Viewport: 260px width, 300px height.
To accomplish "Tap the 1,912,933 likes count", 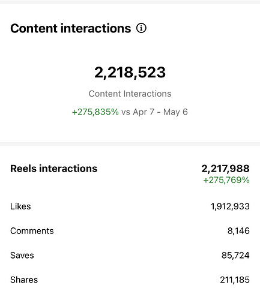I will click(x=230, y=206).
